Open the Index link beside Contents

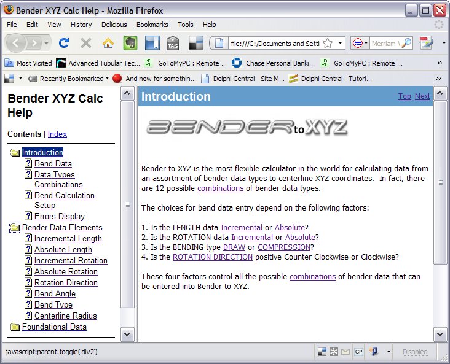(57, 134)
